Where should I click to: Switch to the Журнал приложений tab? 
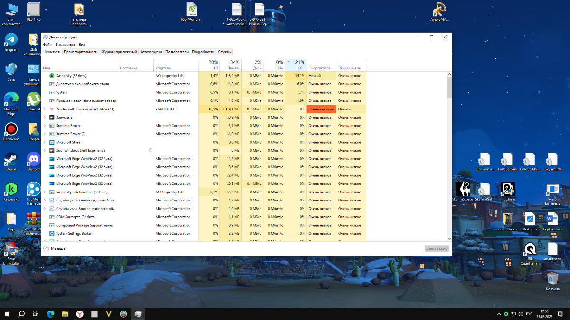pos(119,52)
